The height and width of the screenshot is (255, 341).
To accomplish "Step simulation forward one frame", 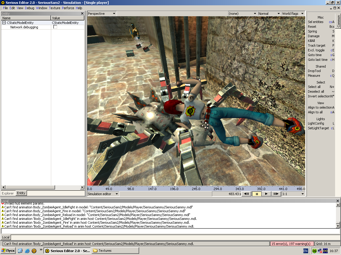I will coord(276,194).
